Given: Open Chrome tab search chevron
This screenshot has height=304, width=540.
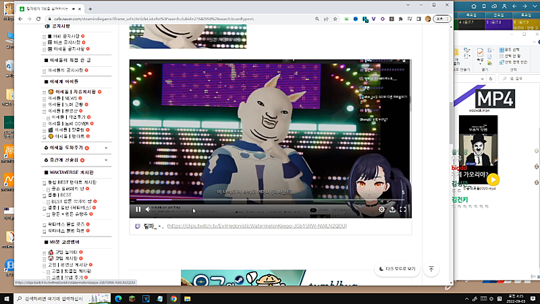Looking at the screenshot, I should tap(408, 5).
